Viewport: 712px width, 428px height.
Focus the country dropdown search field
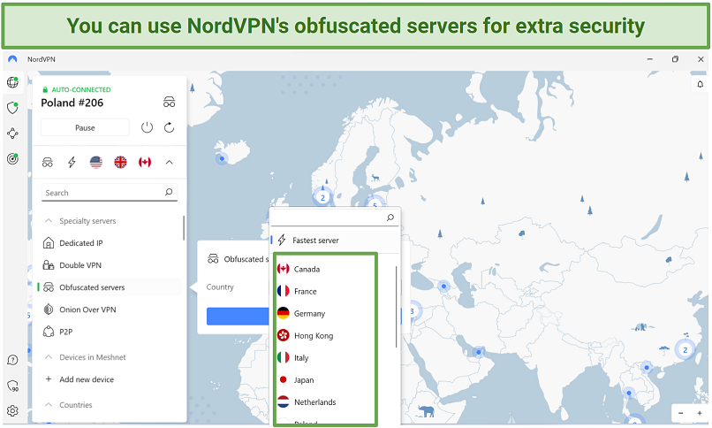tap(335, 218)
